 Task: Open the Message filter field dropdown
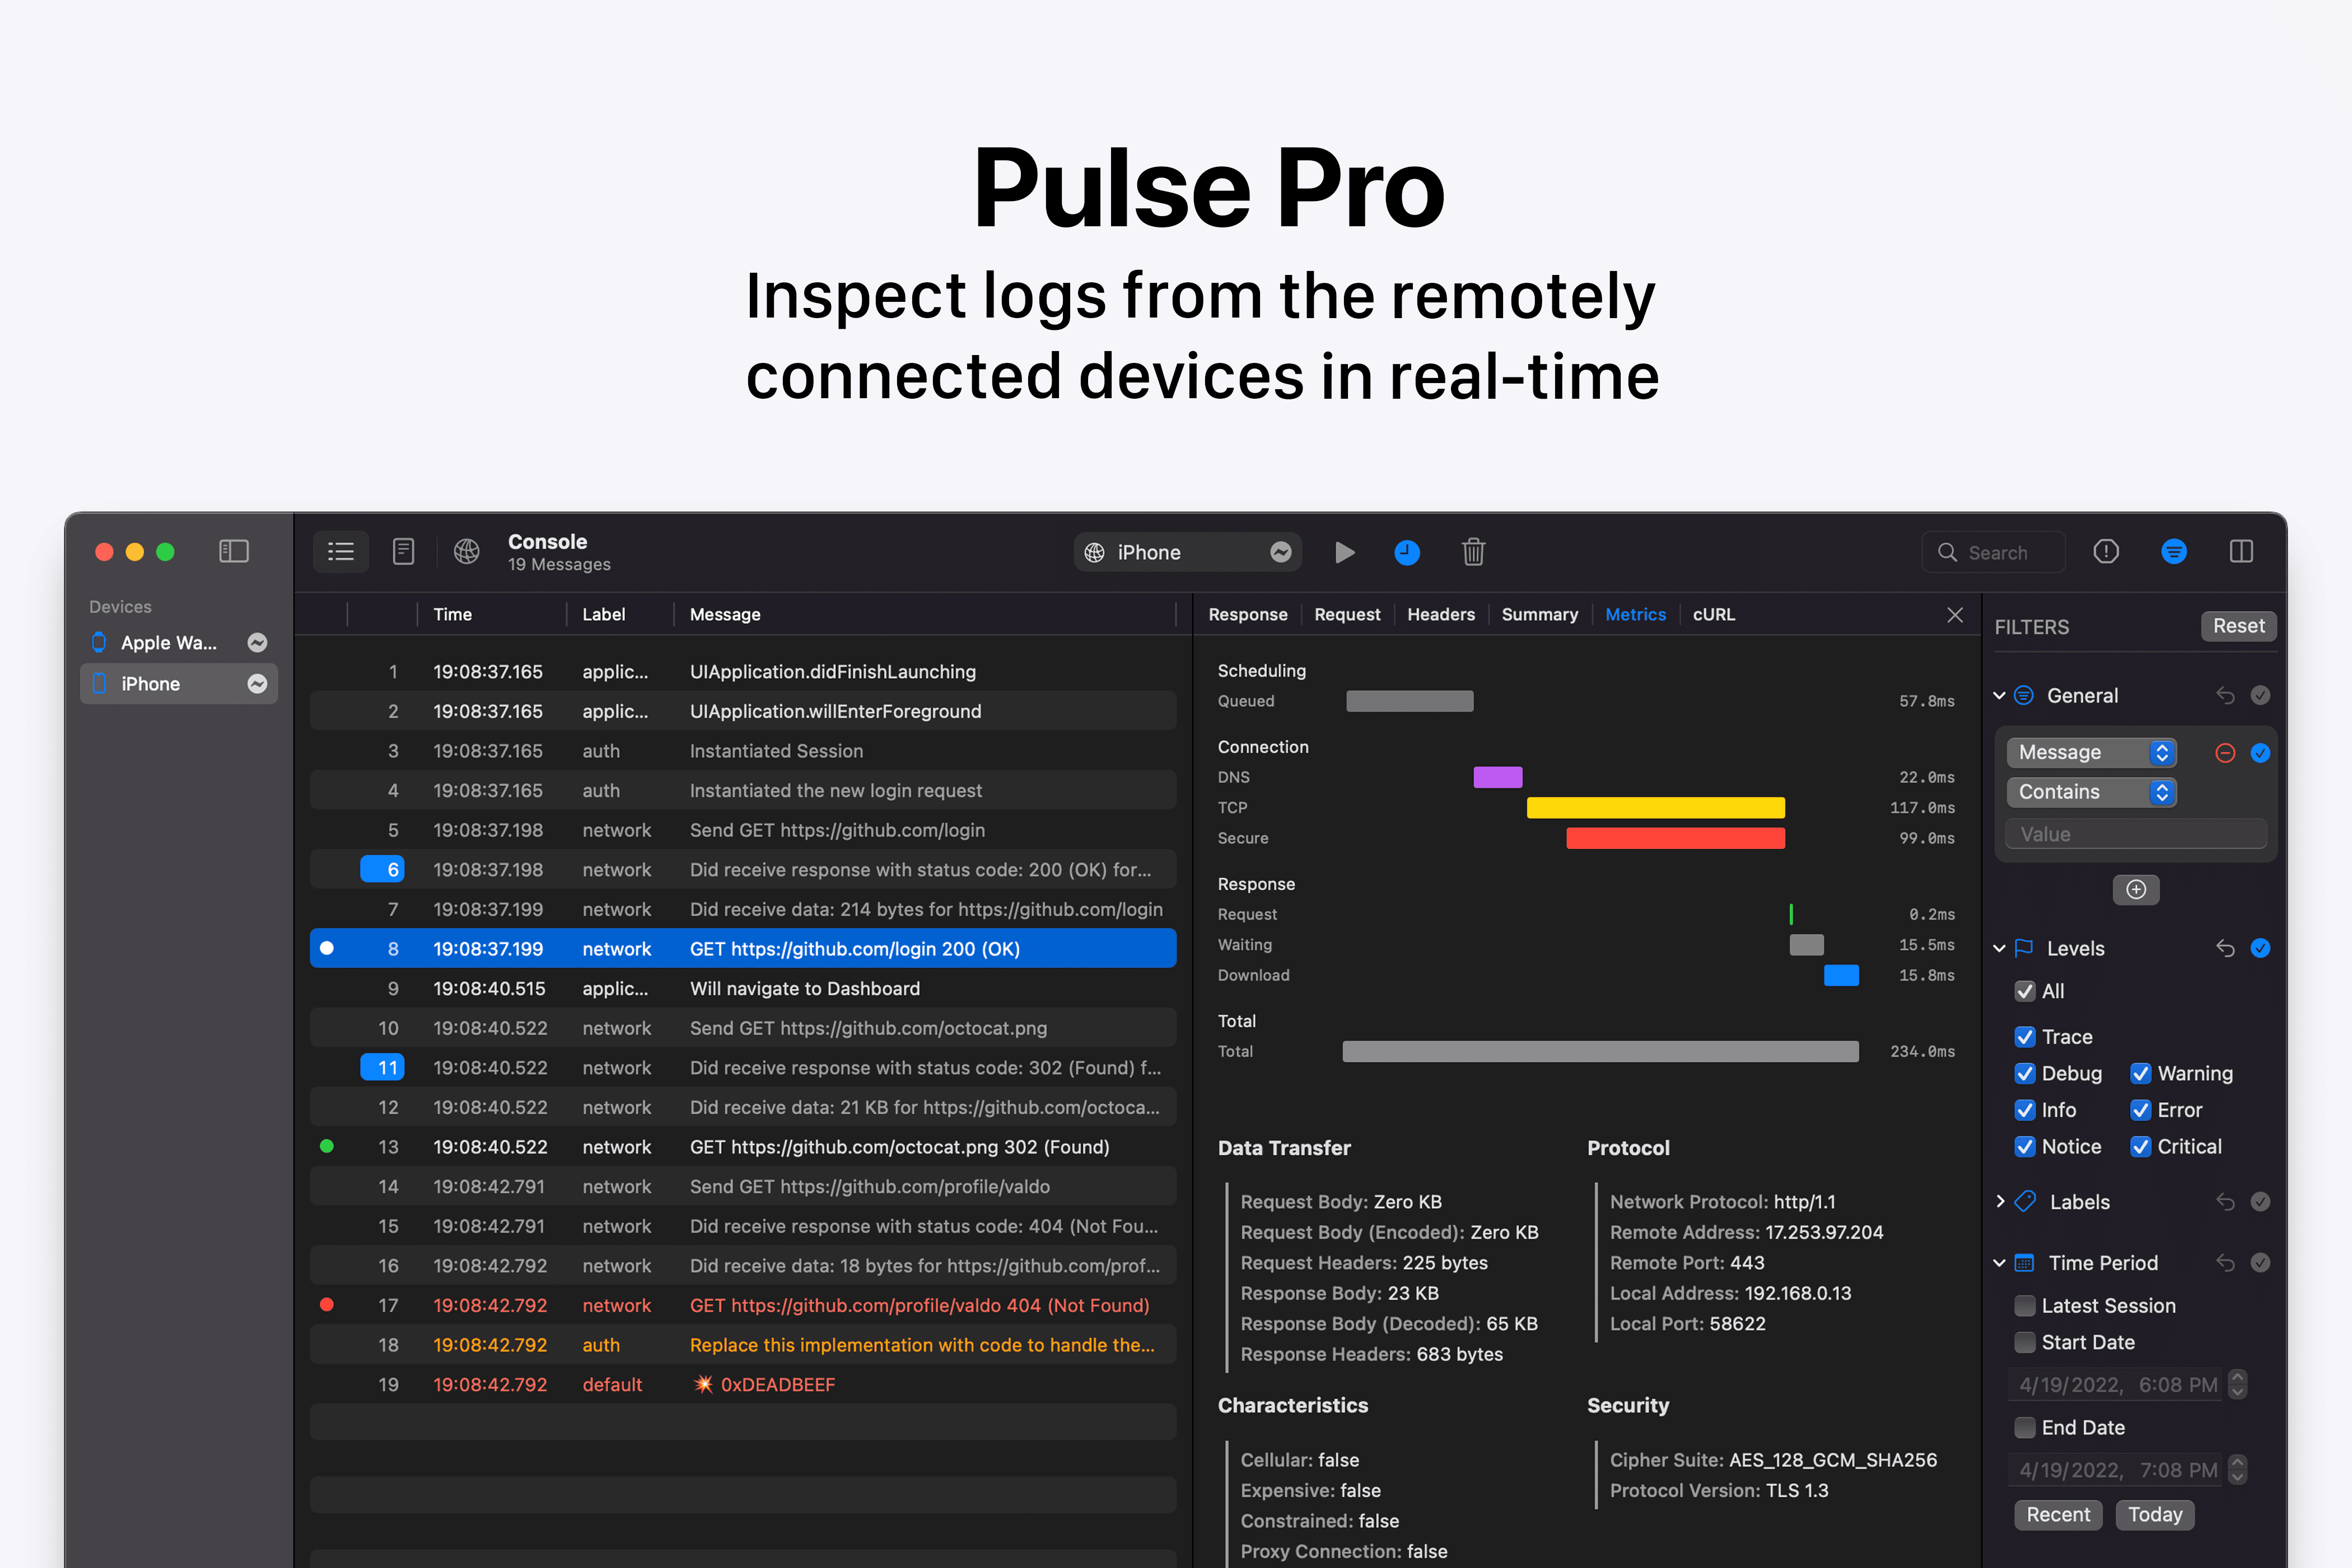click(2091, 752)
